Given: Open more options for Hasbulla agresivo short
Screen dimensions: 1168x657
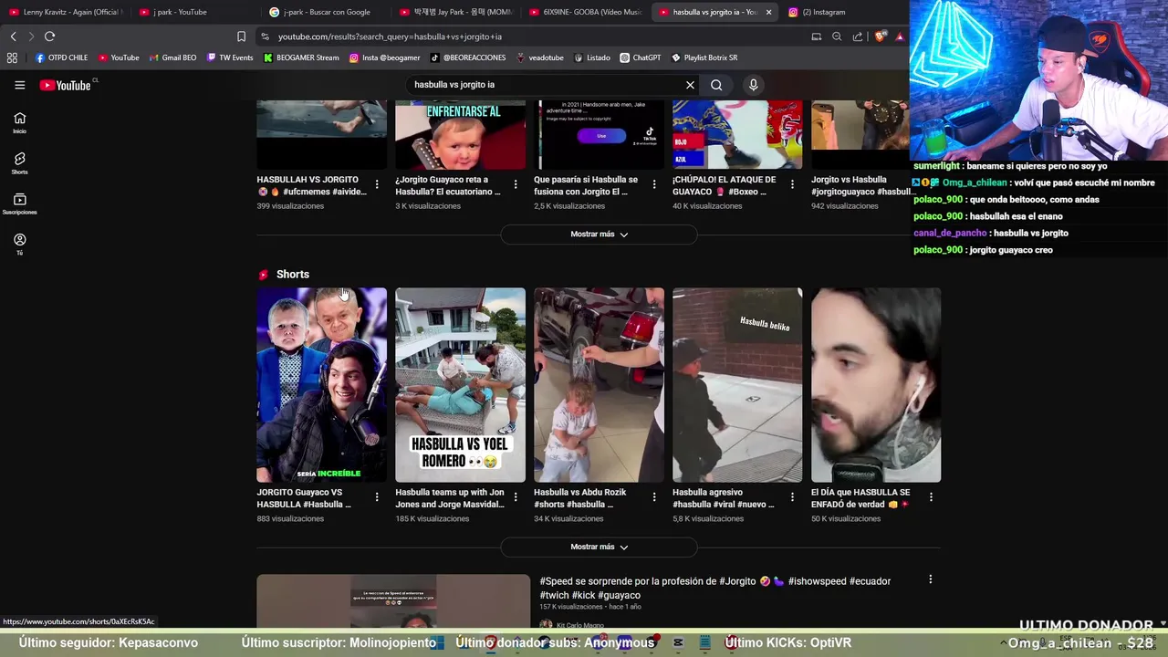Looking at the screenshot, I should click(x=792, y=497).
